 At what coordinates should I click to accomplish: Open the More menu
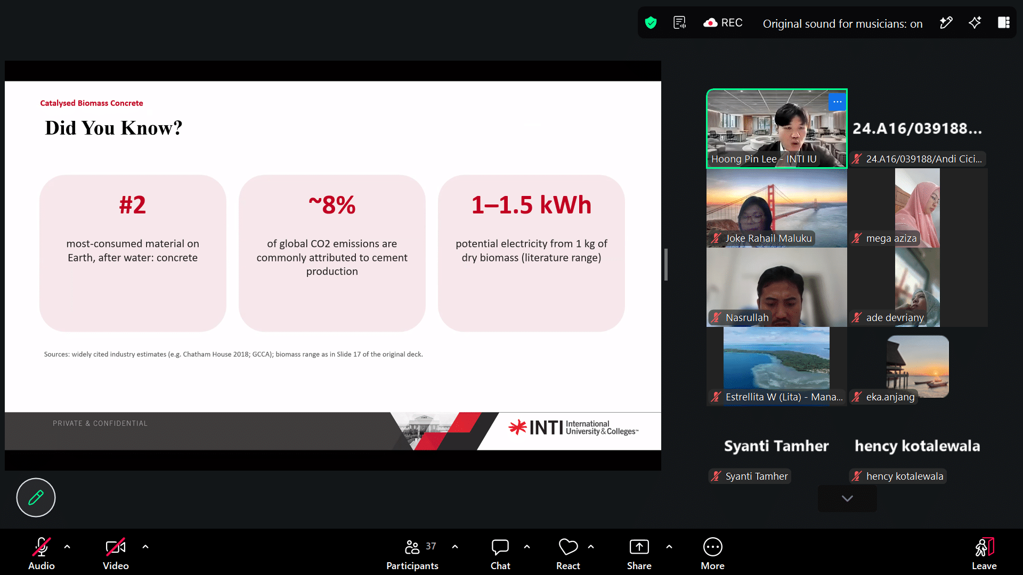coord(713,553)
